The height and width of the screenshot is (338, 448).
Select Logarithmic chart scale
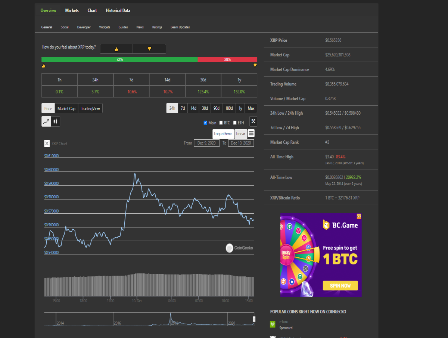[223, 134]
